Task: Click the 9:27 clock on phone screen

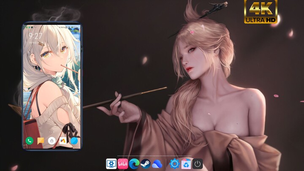Action: (35, 36)
